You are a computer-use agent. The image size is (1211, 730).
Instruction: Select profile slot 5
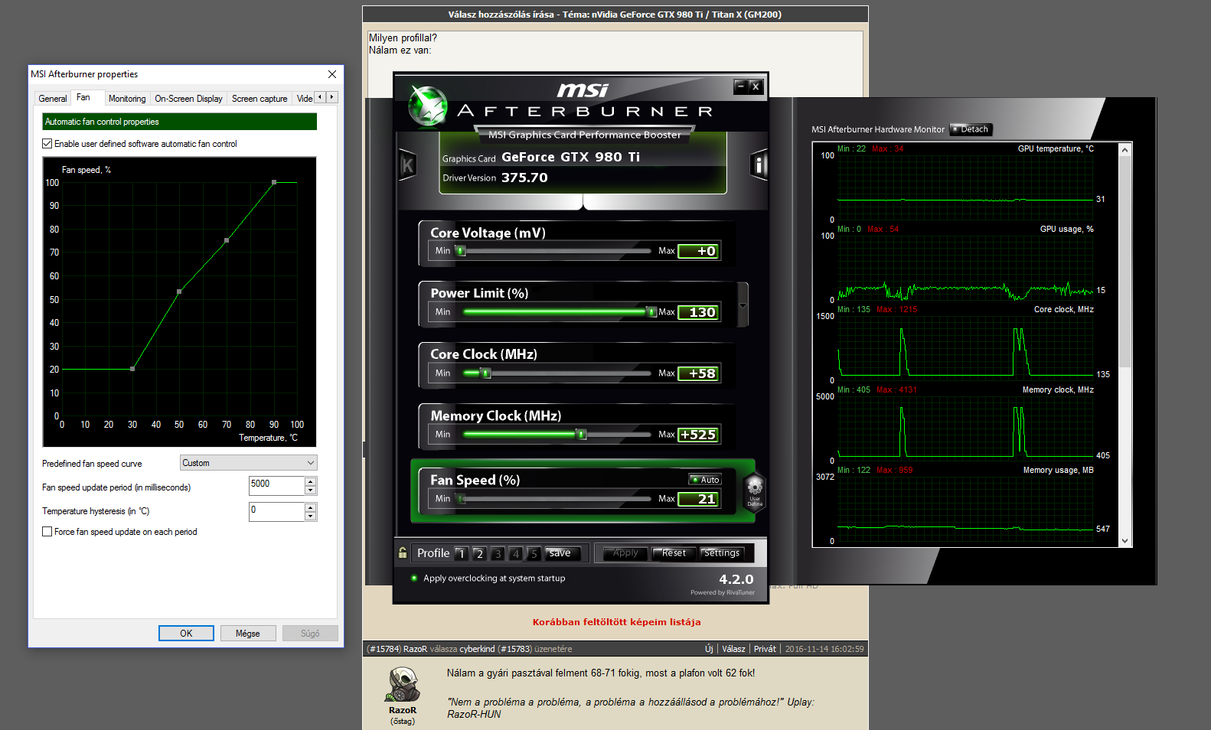pos(534,553)
